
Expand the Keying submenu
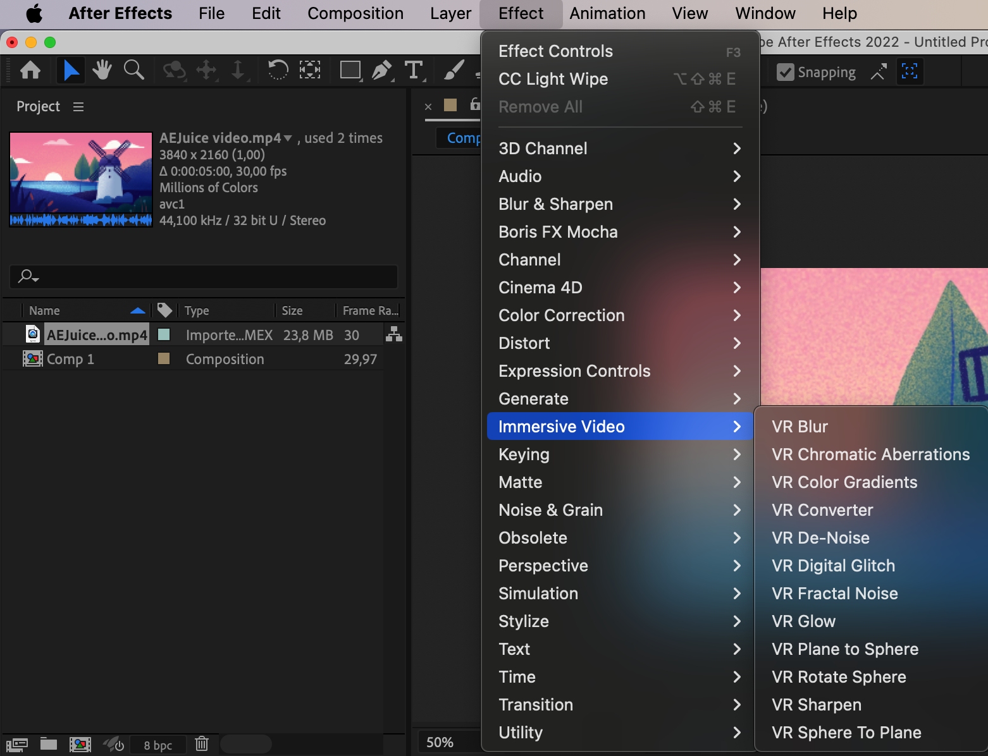pos(620,454)
